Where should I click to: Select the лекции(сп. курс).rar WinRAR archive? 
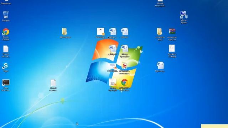click(x=172, y=32)
